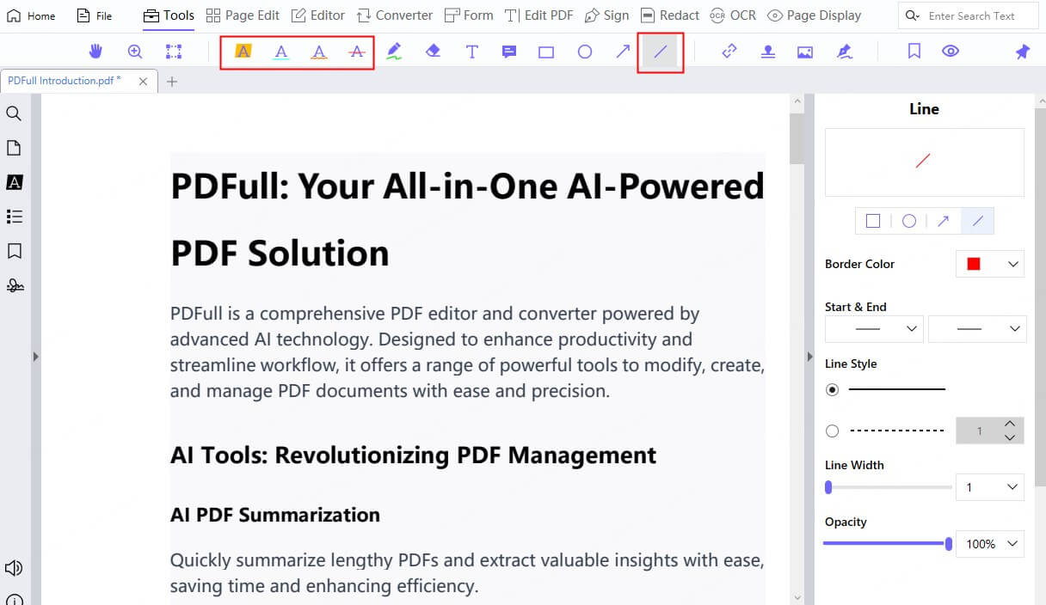Screen dimensions: 1046x605
Task: Open the Border Color dropdown
Action: (x=990, y=264)
